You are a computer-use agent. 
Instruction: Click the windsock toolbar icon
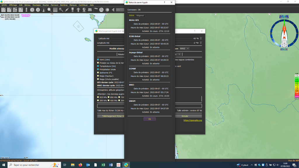tap(96, 9)
